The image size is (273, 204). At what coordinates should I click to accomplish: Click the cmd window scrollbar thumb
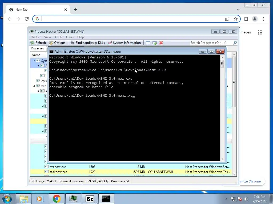pos(222,63)
